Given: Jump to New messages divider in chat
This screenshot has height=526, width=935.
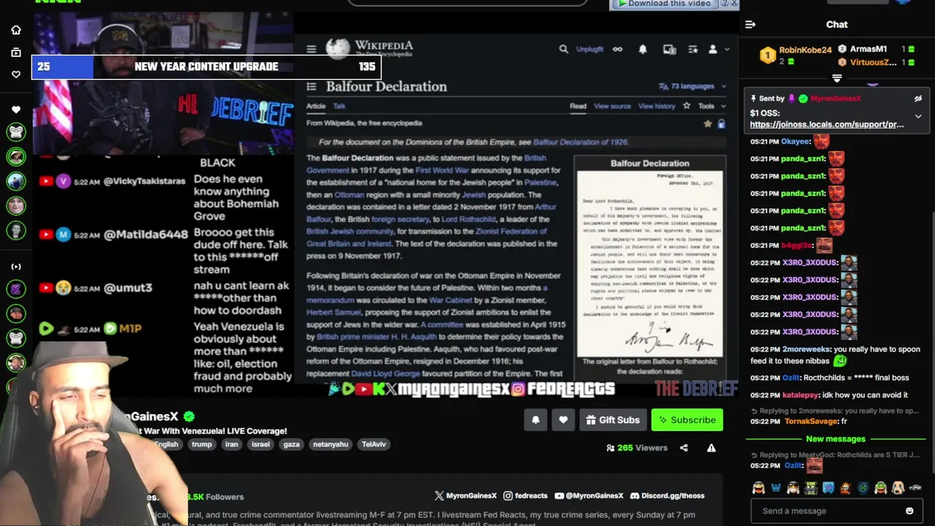Looking at the screenshot, I should [836, 439].
